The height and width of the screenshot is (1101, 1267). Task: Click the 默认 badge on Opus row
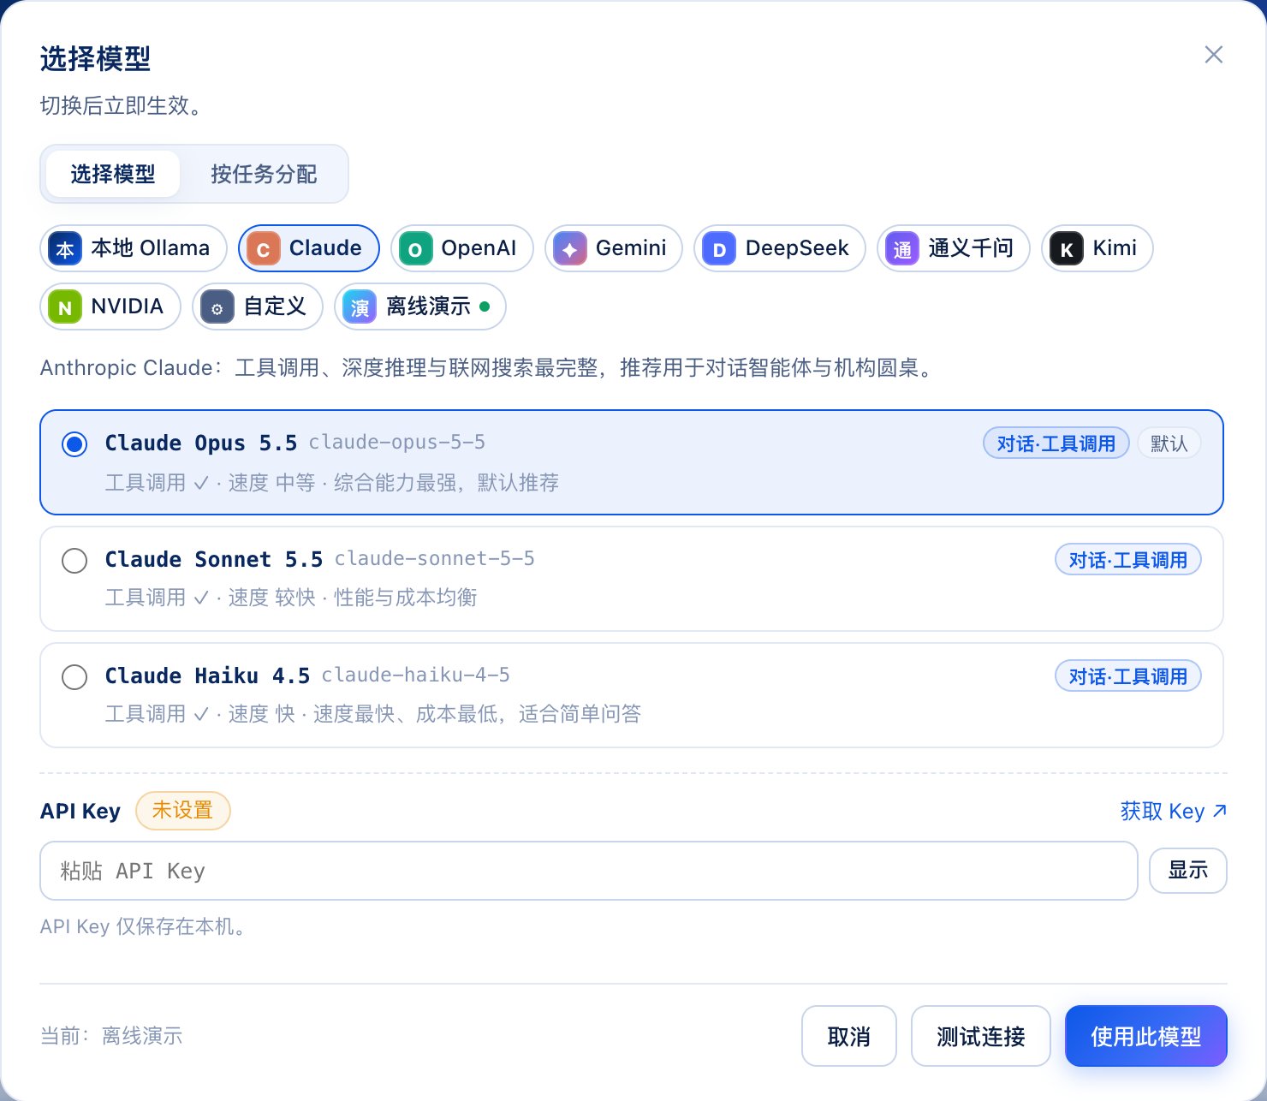coord(1169,443)
